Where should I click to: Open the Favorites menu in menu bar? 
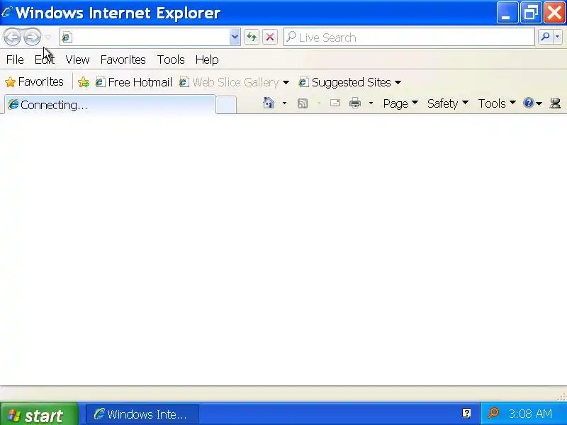tap(123, 59)
